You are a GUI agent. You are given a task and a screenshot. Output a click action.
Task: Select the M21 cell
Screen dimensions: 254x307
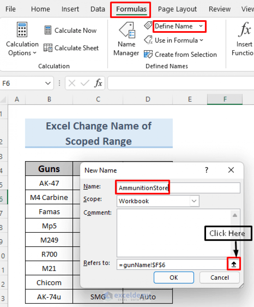coord(49,269)
